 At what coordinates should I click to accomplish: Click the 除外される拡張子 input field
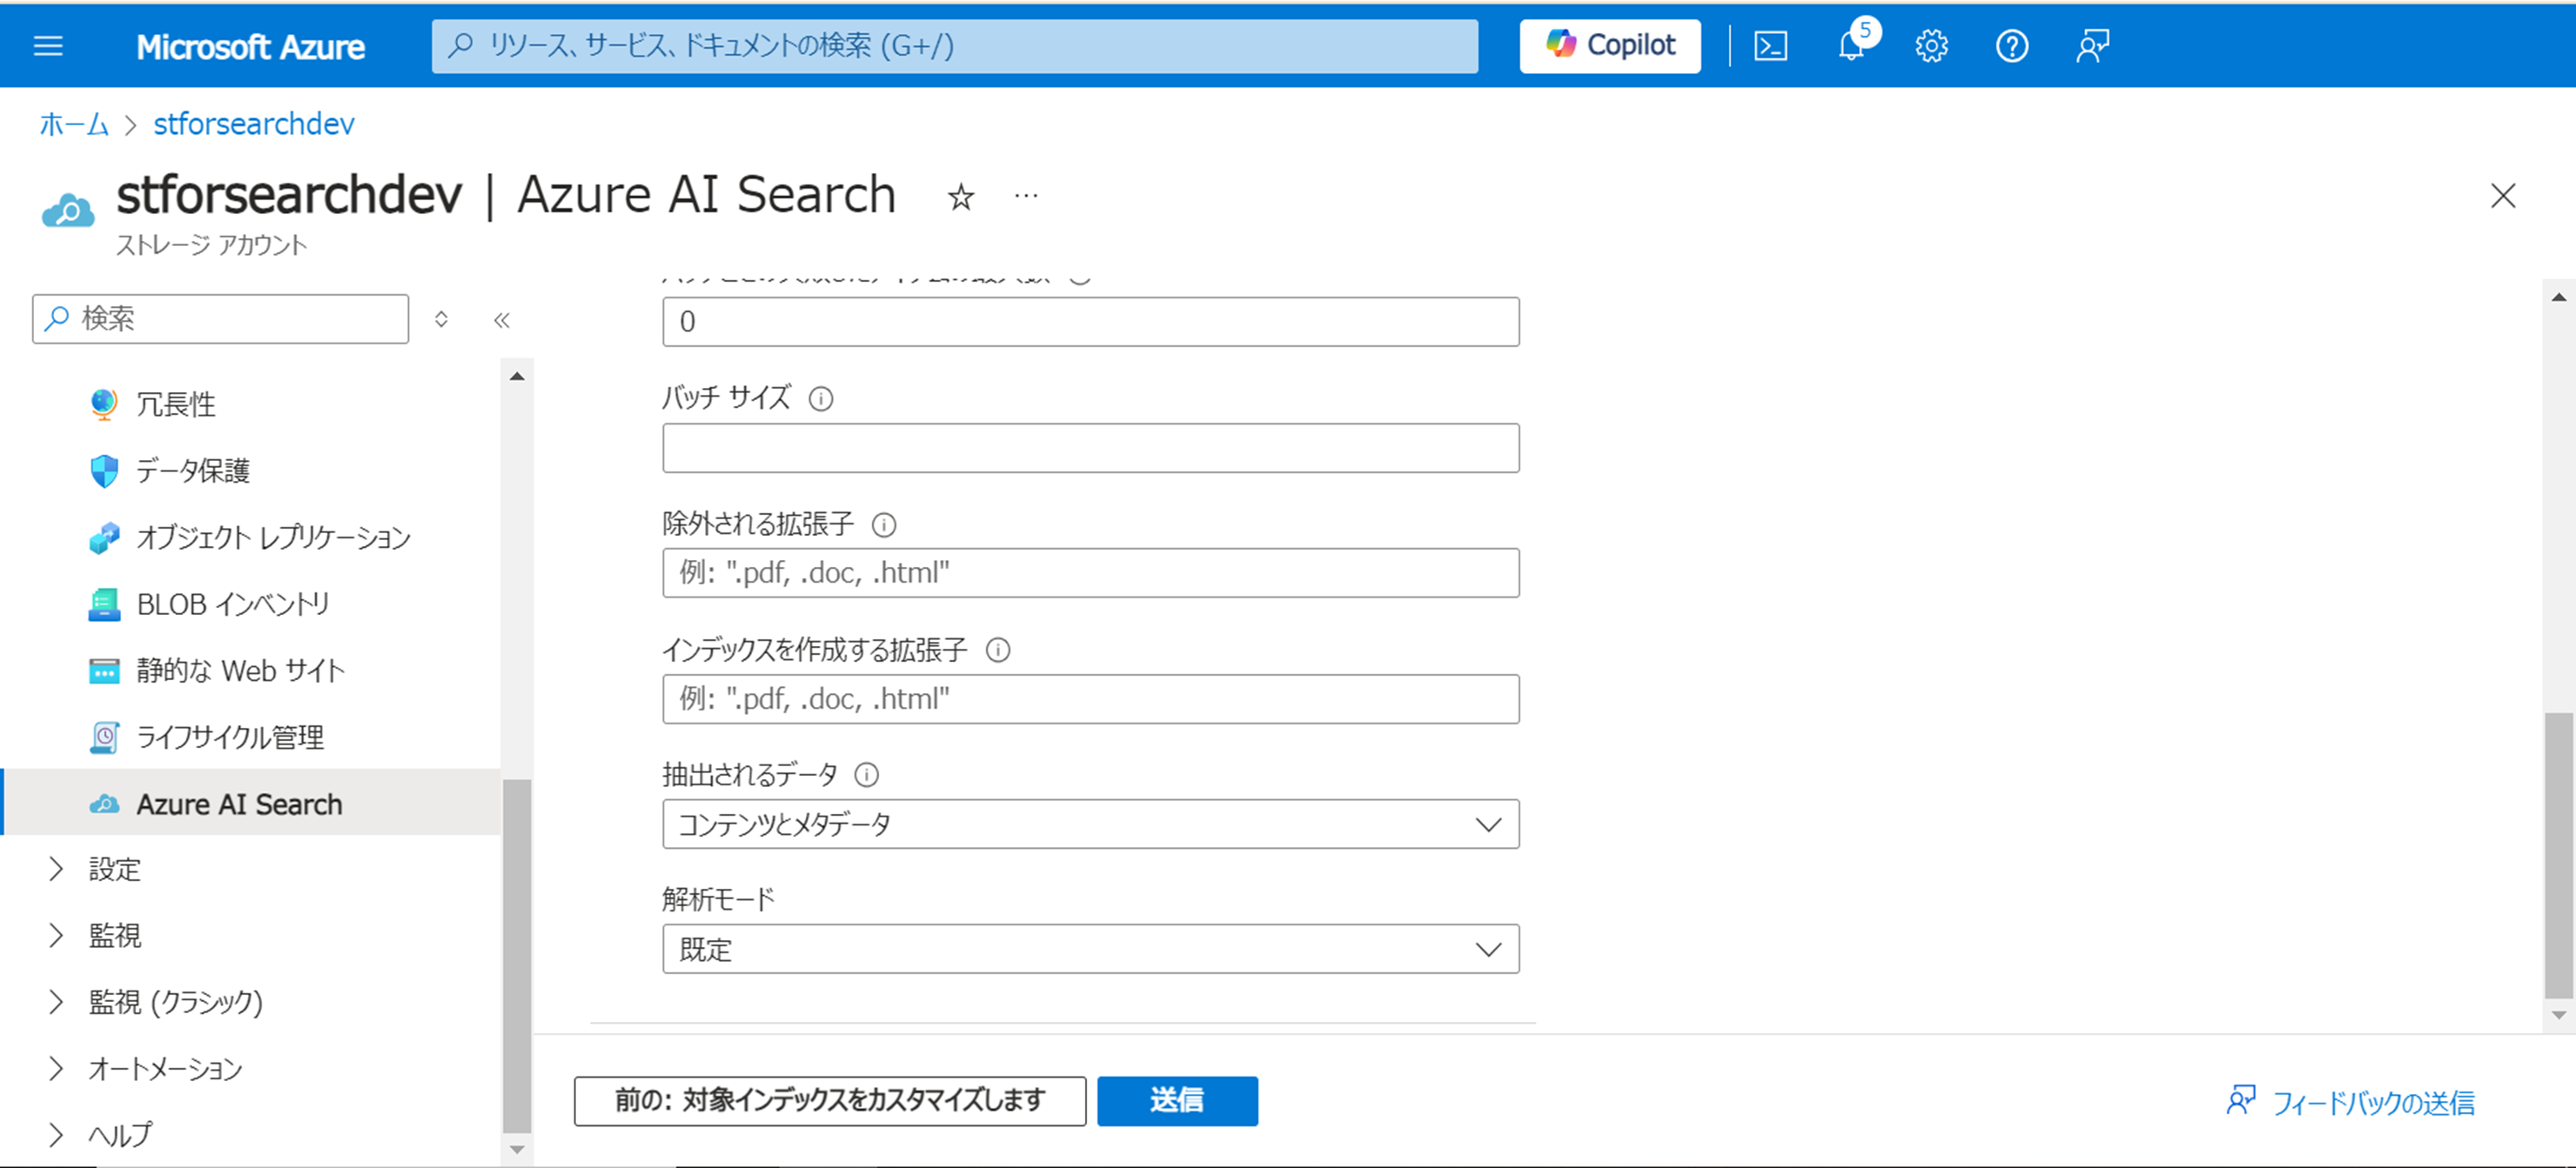click(1090, 572)
